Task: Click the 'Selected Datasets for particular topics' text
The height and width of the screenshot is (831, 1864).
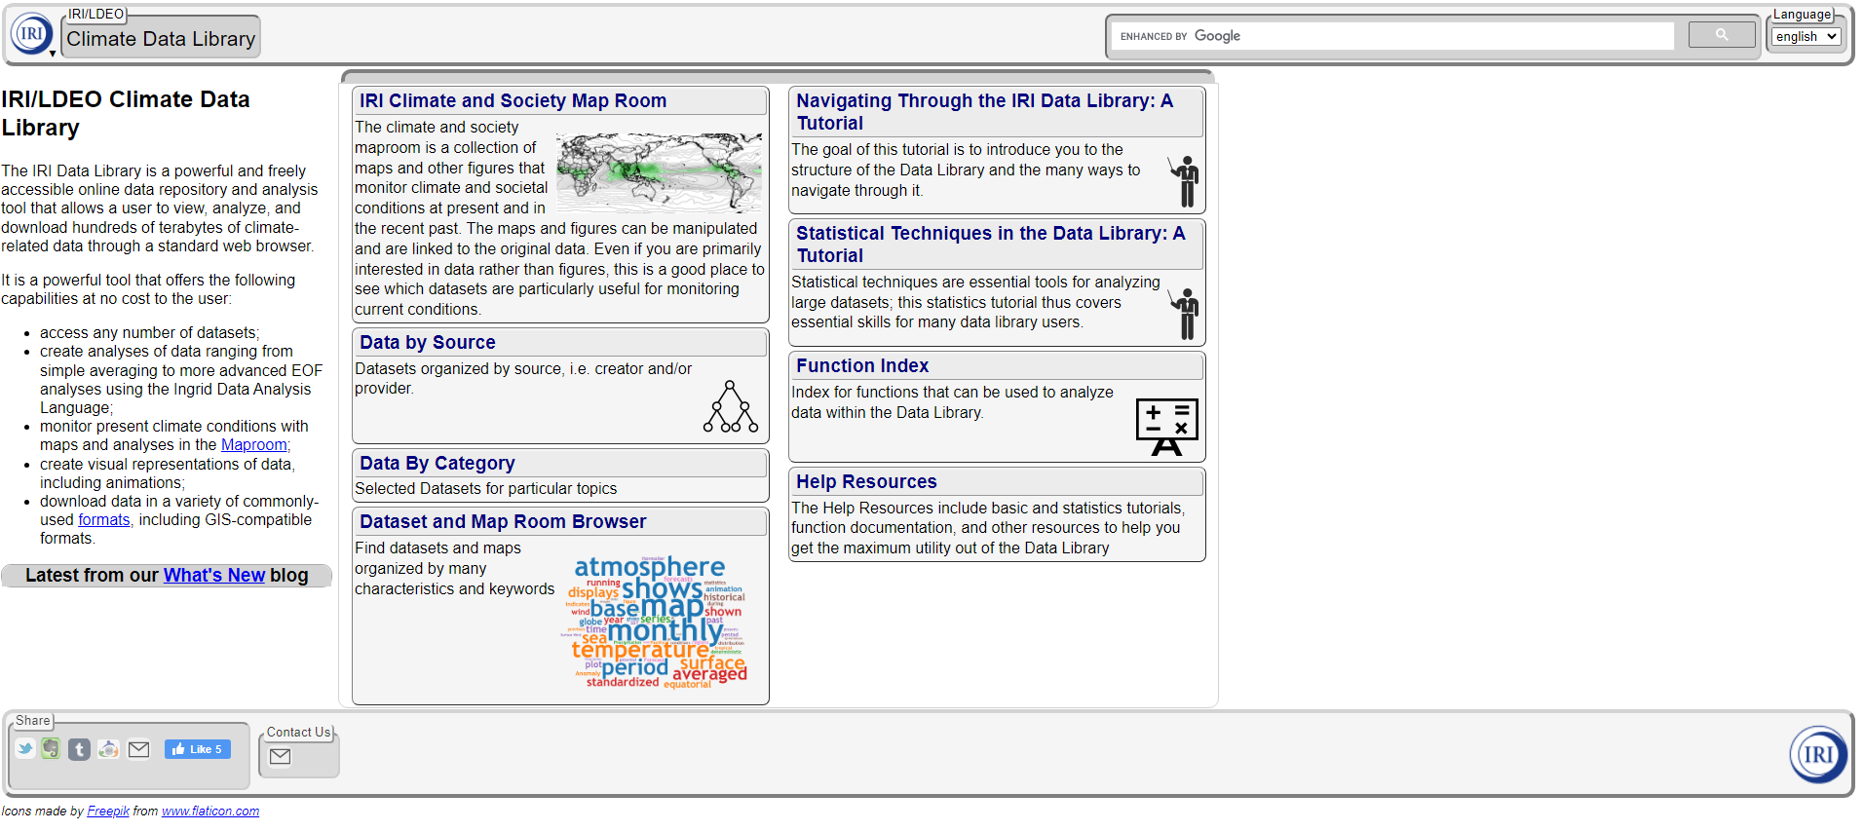Action: [x=485, y=489]
